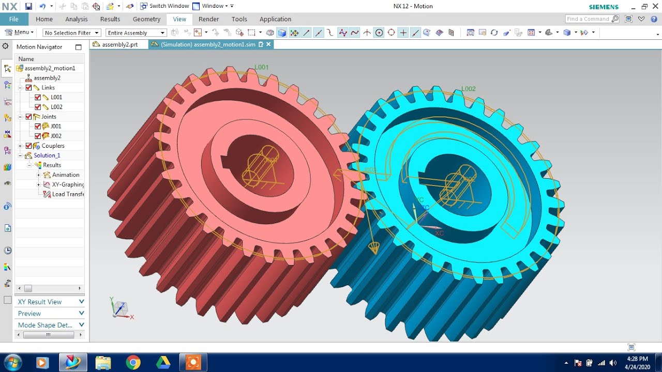
Task: Open the File menu
Action: [14, 19]
